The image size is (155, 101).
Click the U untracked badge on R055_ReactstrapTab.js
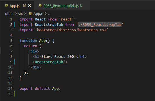point(81,6)
